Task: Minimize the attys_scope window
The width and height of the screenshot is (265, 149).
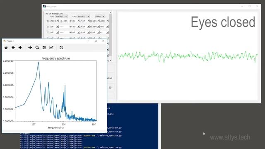Action: pyautogui.click(x=242, y=6)
